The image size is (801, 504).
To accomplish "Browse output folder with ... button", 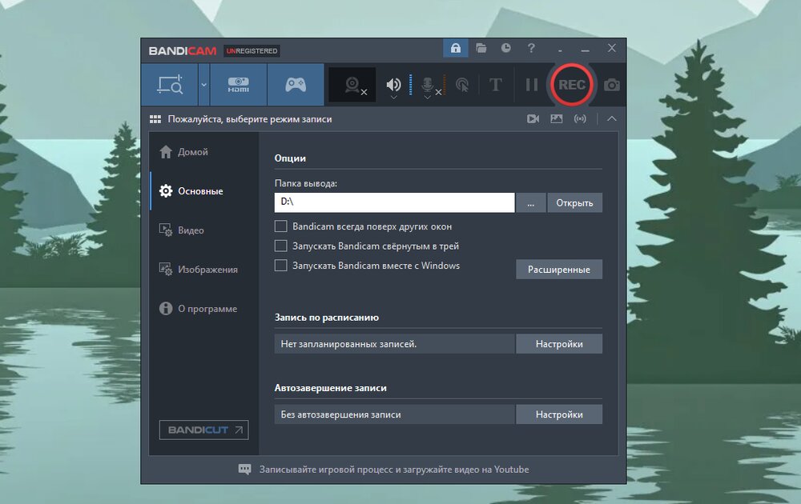I will coord(531,202).
